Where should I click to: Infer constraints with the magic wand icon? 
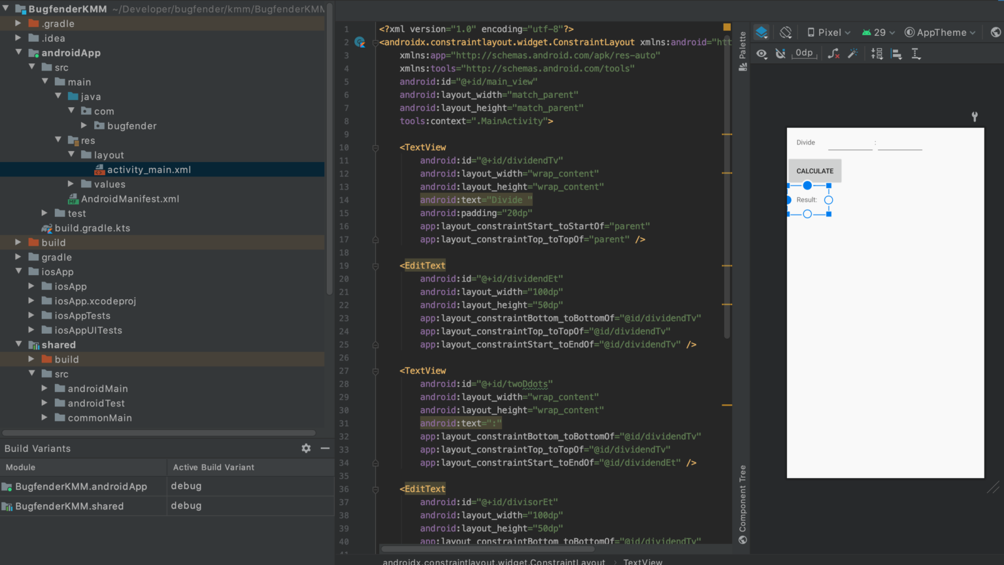click(x=854, y=54)
